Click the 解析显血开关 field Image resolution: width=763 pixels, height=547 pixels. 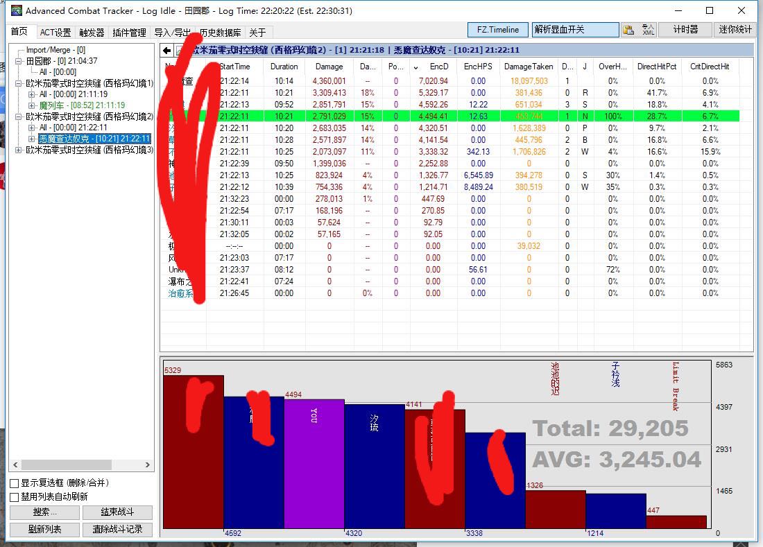(x=575, y=30)
